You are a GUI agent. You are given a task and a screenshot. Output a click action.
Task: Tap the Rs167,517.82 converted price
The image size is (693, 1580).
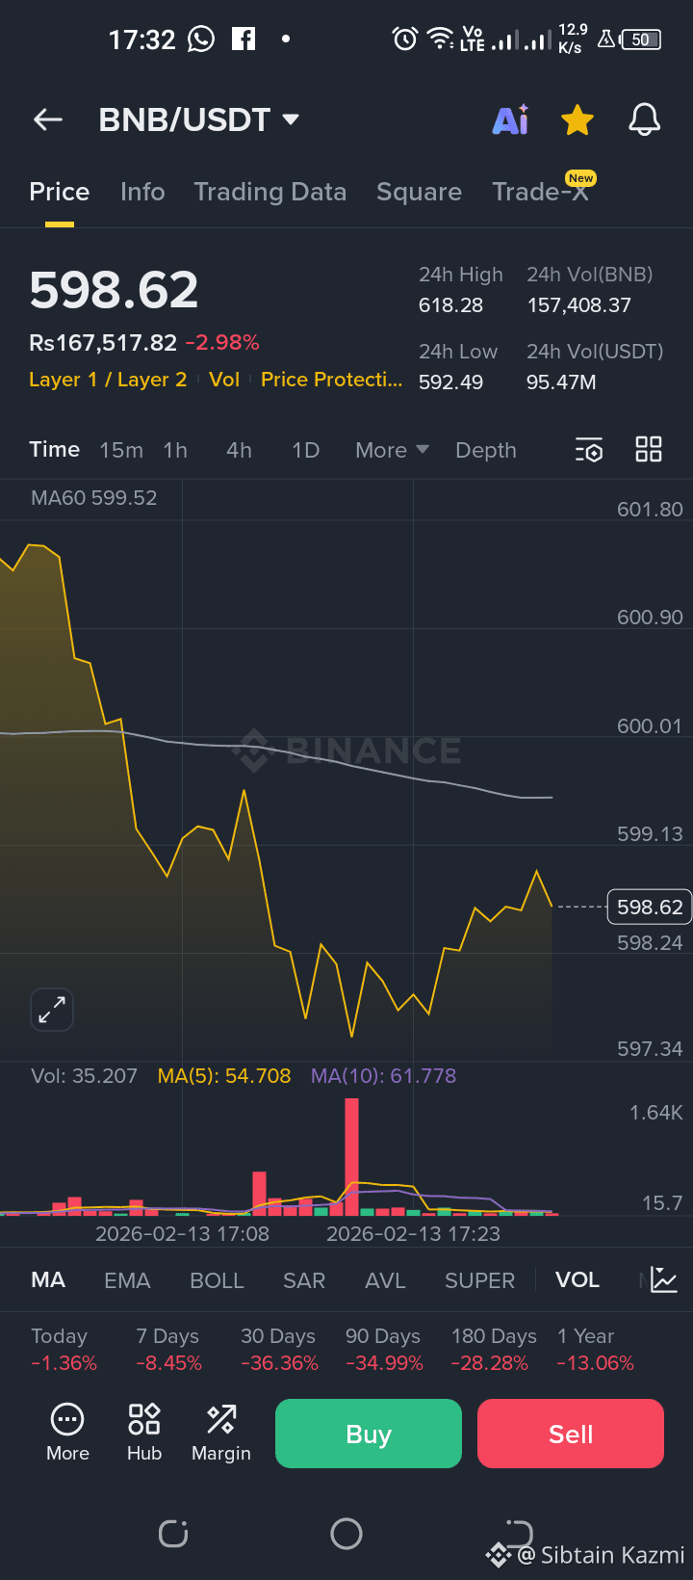(x=103, y=343)
